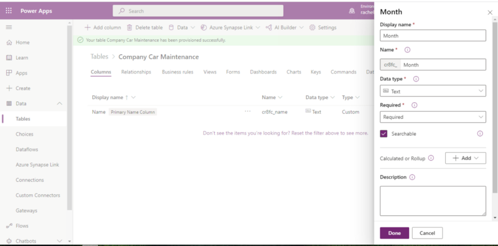Click the Cancel button
This screenshot has height=246, width=498.
(x=427, y=233)
